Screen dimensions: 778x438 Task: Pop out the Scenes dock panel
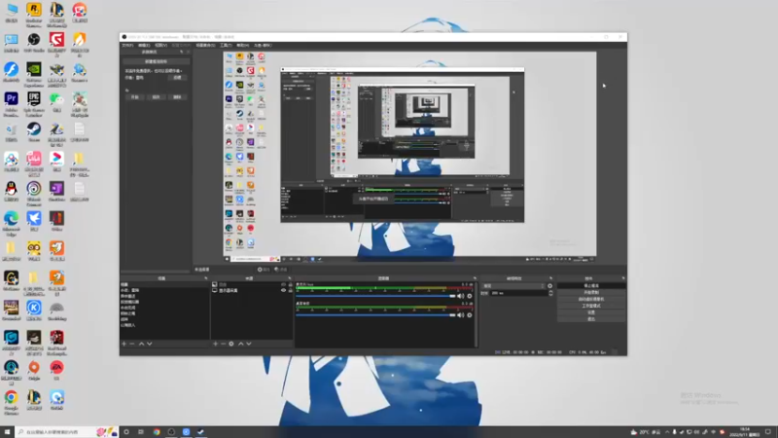[x=206, y=278]
